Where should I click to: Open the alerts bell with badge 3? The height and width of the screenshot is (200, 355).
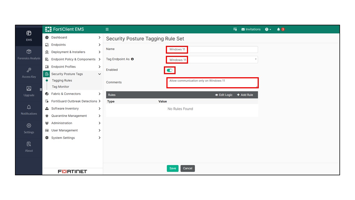[x=281, y=29]
